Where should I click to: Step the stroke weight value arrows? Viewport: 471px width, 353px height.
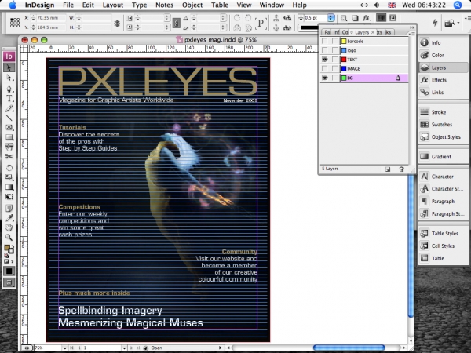tap(301, 18)
